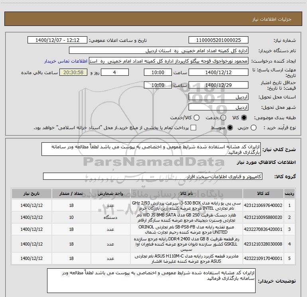This screenshot has width=307, height=297.
Task: Click product code 423121069764​0002
Action: [263, 205]
